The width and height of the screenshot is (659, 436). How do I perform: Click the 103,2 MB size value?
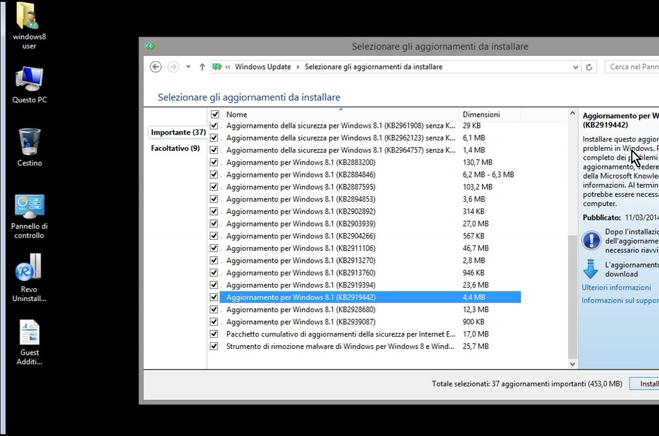tap(477, 187)
